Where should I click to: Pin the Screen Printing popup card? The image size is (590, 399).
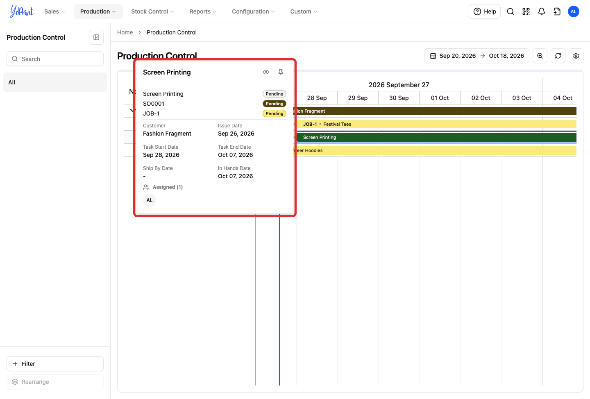(x=281, y=72)
